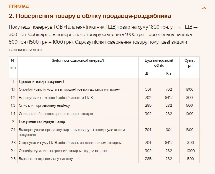
Task: Select the row title Продали товар покупцеві
Action: pyautogui.click(x=42, y=81)
